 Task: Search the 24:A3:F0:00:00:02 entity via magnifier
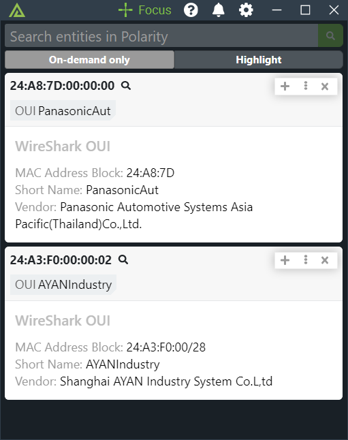point(123,260)
